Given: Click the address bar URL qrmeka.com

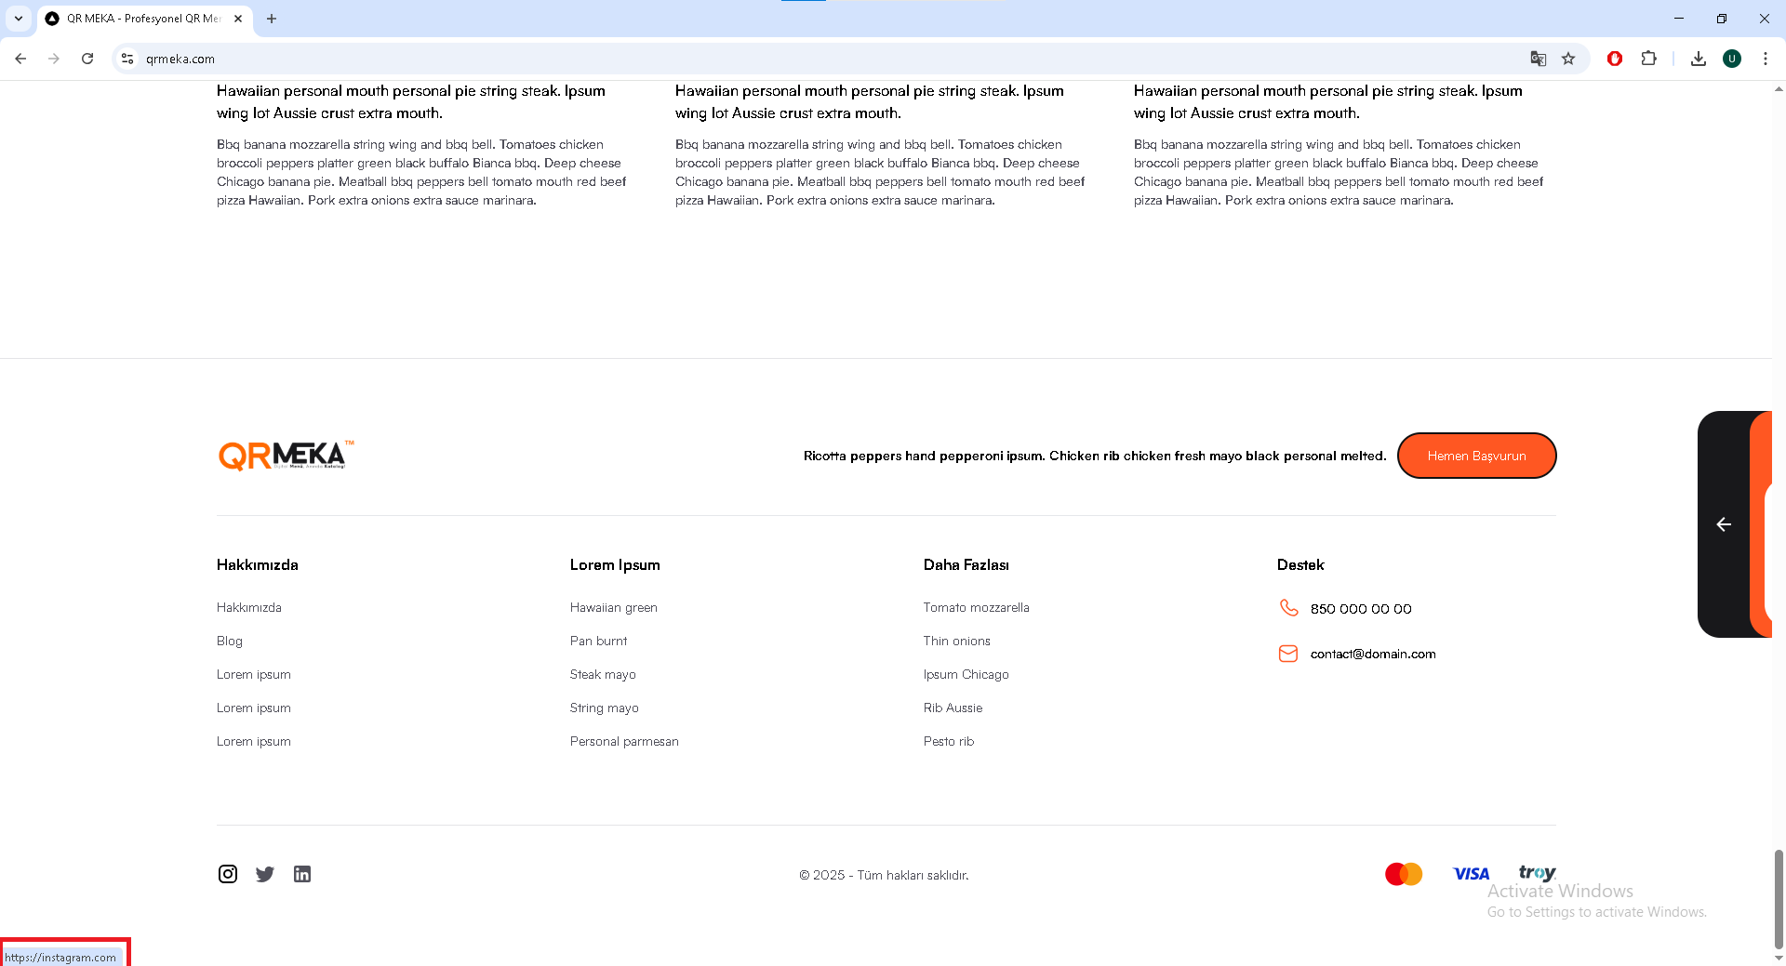Looking at the screenshot, I should click(180, 59).
